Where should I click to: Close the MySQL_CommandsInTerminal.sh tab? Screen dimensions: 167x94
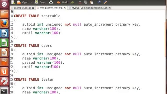coord(110,8)
